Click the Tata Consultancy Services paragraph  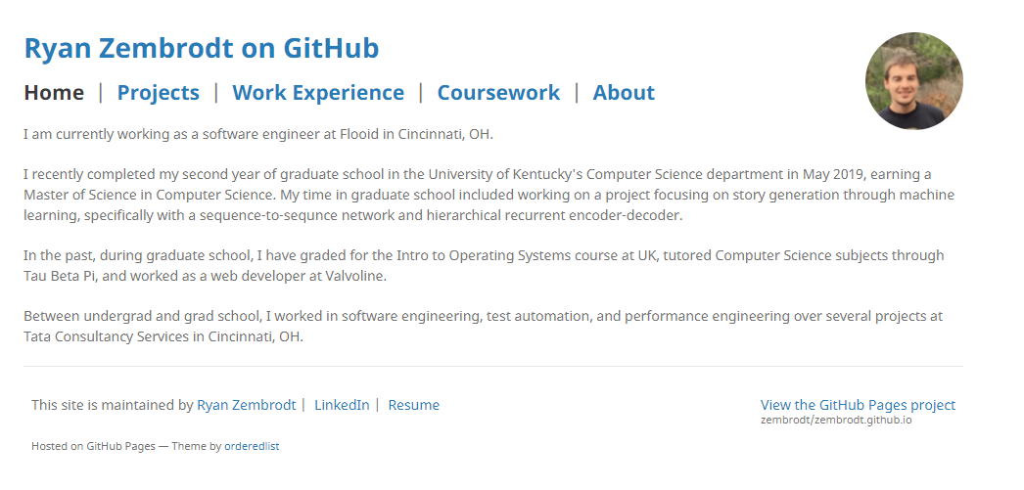pos(483,327)
